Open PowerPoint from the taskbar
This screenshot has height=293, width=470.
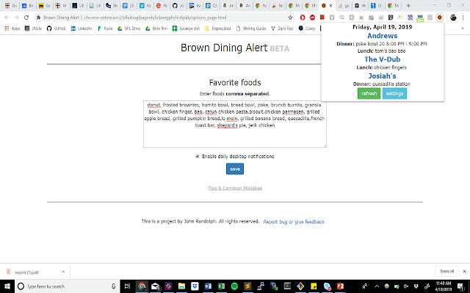tap(340, 286)
